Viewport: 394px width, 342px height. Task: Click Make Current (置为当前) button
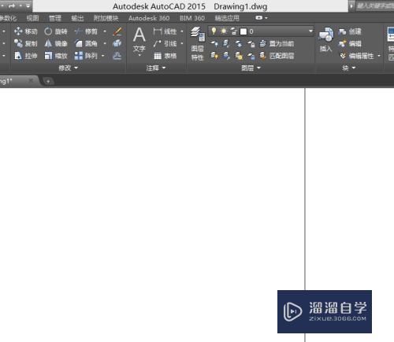pos(277,43)
